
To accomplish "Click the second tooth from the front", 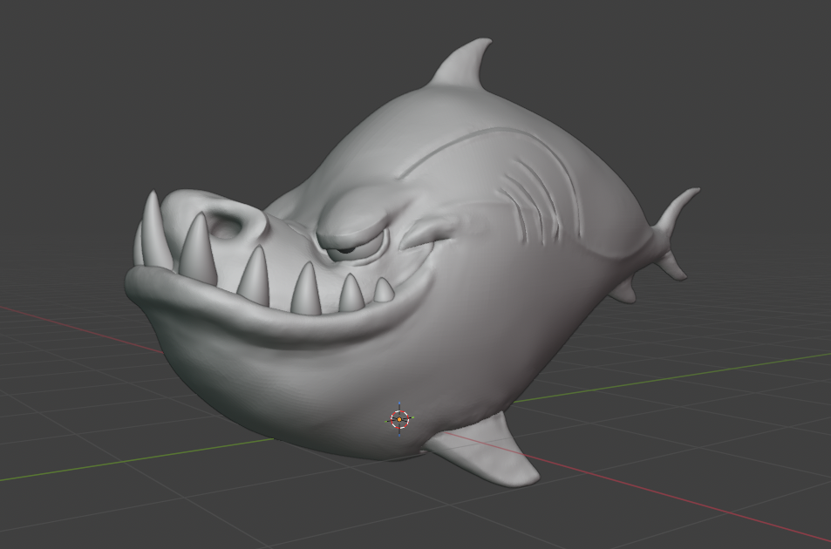I will pyautogui.click(x=198, y=249).
